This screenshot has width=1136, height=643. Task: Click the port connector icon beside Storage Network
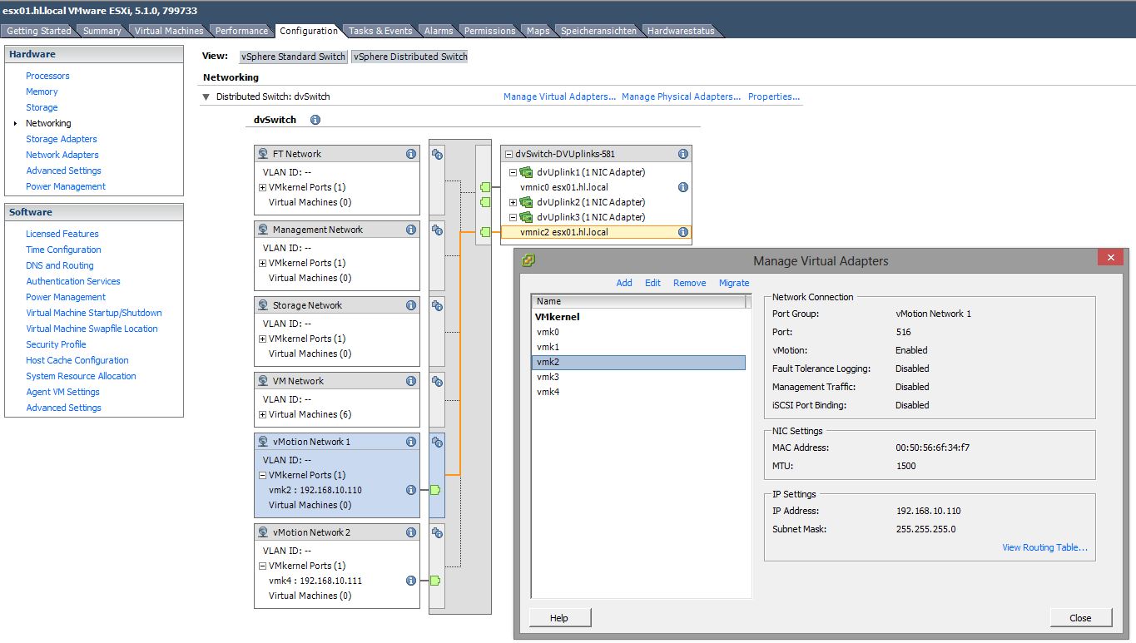tap(436, 305)
